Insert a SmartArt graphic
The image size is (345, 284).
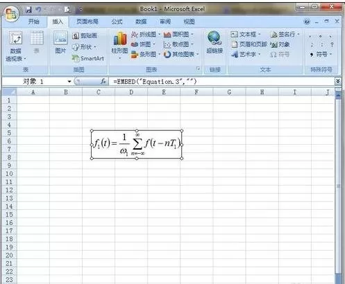(x=88, y=58)
